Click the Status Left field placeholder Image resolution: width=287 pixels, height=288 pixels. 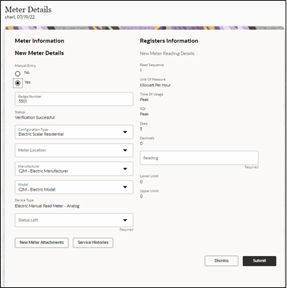coord(28,220)
